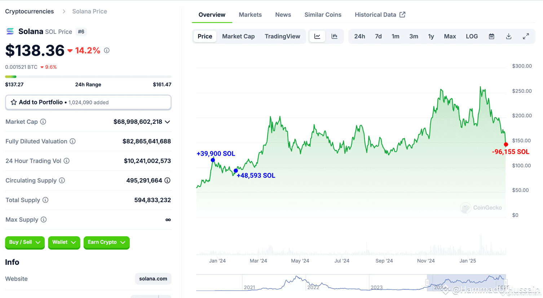This screenshot has width=543, height=298.
Task: Click the $10,241,002,573 trading volume value
Action: pos(147,161)
